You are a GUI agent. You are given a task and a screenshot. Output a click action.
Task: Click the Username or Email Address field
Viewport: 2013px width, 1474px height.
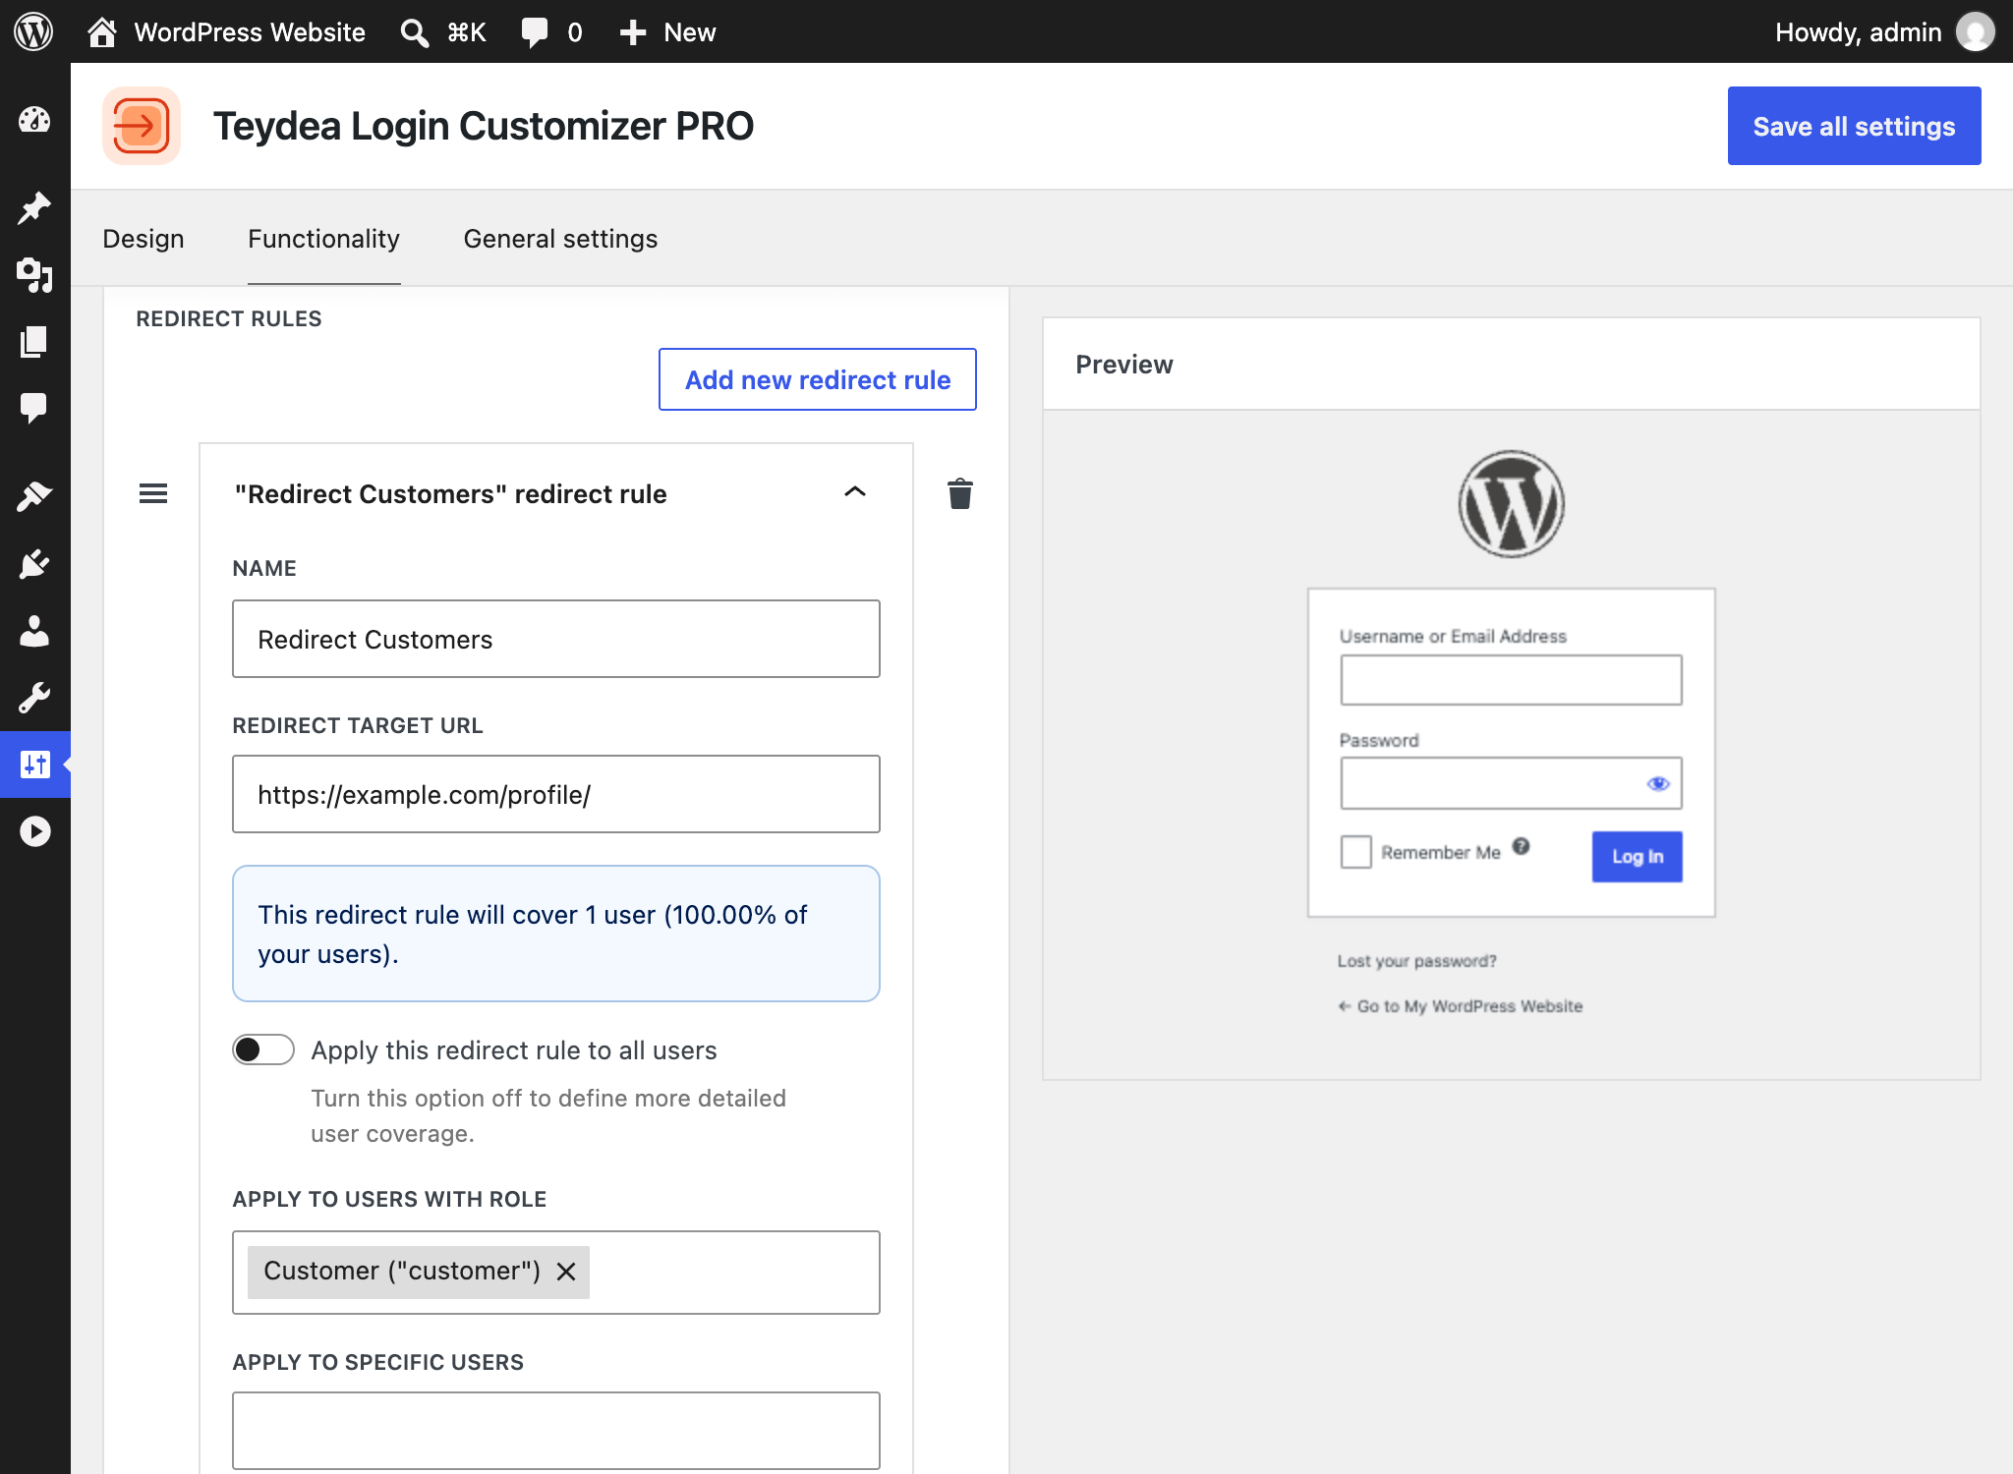(x=1511, y=680)
